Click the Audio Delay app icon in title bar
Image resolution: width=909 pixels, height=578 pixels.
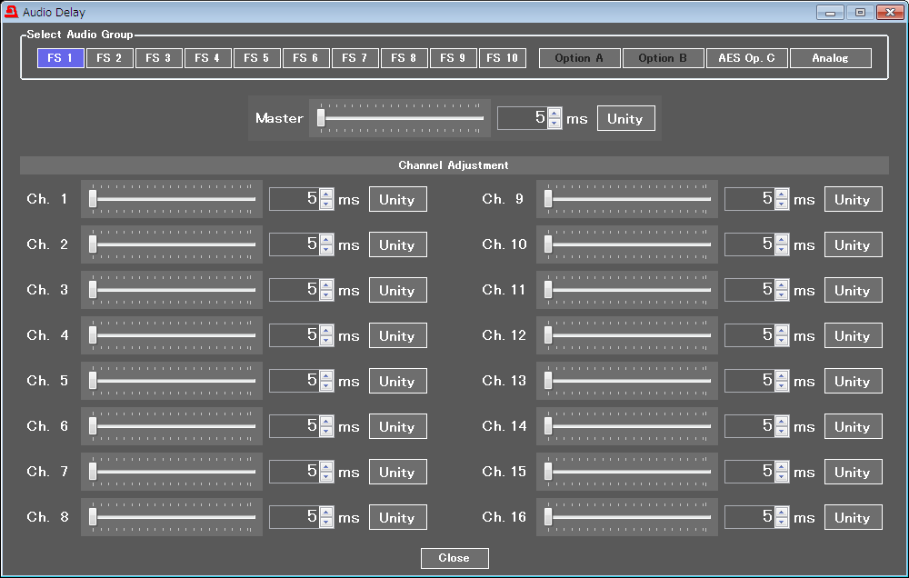click(11, 12)
